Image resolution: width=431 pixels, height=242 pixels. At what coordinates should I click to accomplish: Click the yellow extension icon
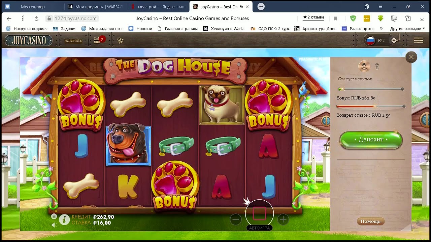click(x=367, y=18)
